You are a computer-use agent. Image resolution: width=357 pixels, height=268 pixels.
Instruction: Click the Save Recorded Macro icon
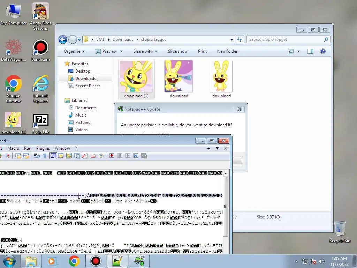coord(144,156)
